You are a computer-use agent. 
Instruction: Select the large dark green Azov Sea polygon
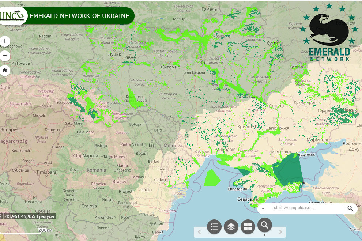coord(288,170)
